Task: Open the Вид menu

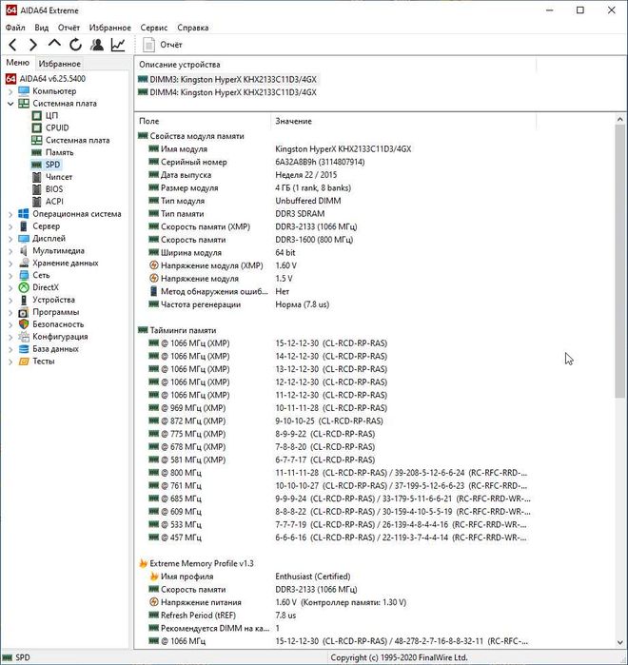Action: 42,28
